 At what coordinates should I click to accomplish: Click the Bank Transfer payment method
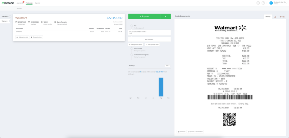(x=62, y=22)
